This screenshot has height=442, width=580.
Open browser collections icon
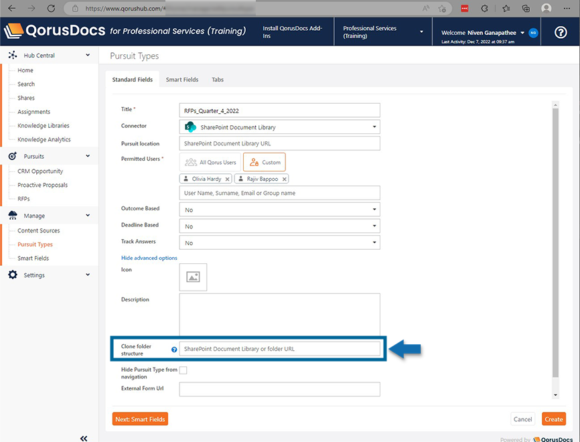tap(526, 8)
